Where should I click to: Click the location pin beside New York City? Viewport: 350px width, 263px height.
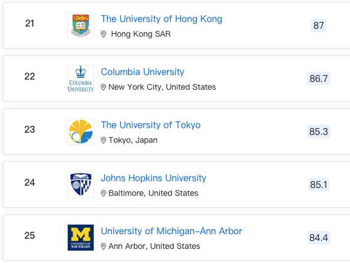point(103,87)
